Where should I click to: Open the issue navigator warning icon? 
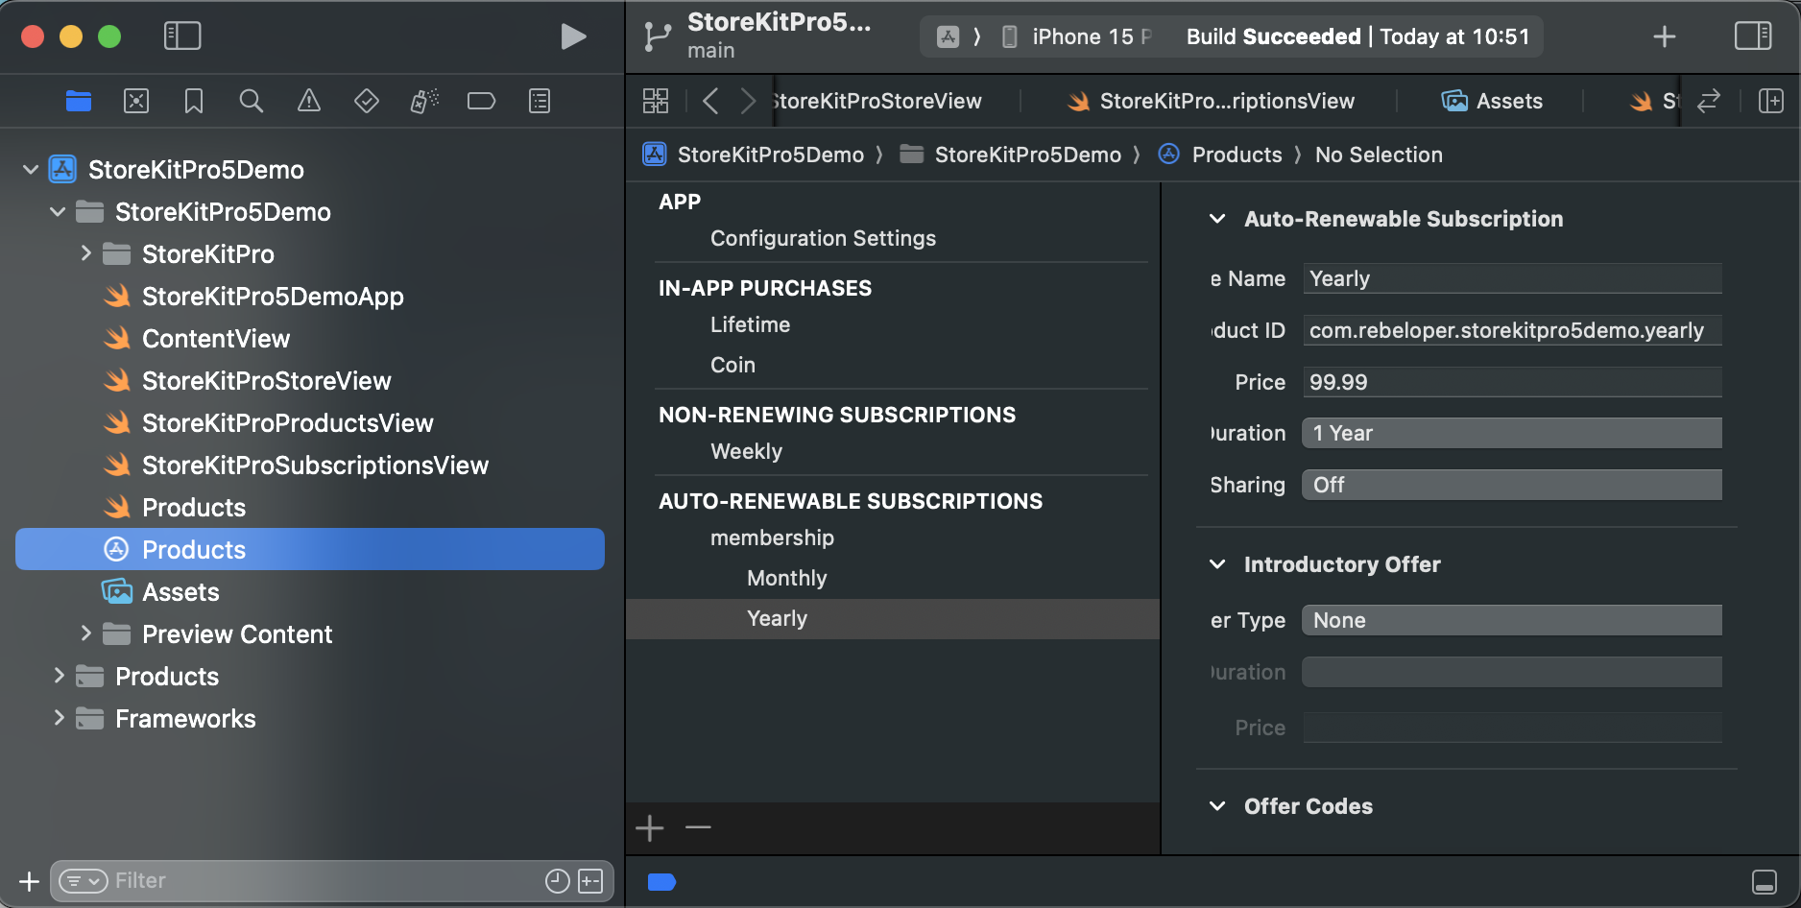click(309, 101)
